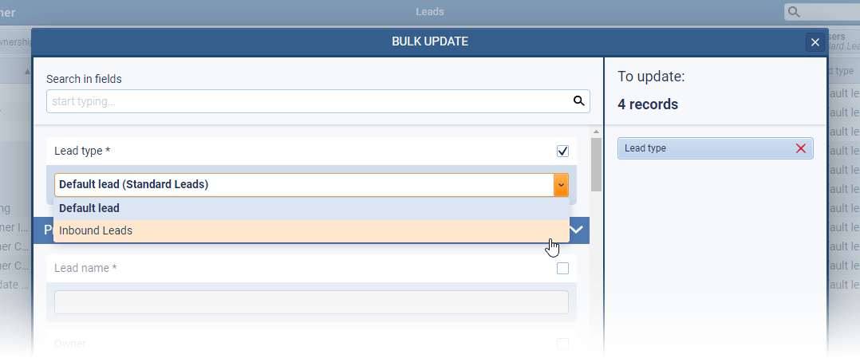The height and width of the screenshot is (358, 860).
Task: Enable the Lead name checkbox
Action: pos(562,269)
